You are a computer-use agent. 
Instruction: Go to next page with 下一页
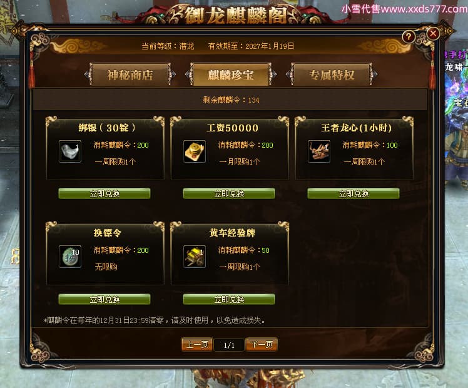[x=262, y=345]
